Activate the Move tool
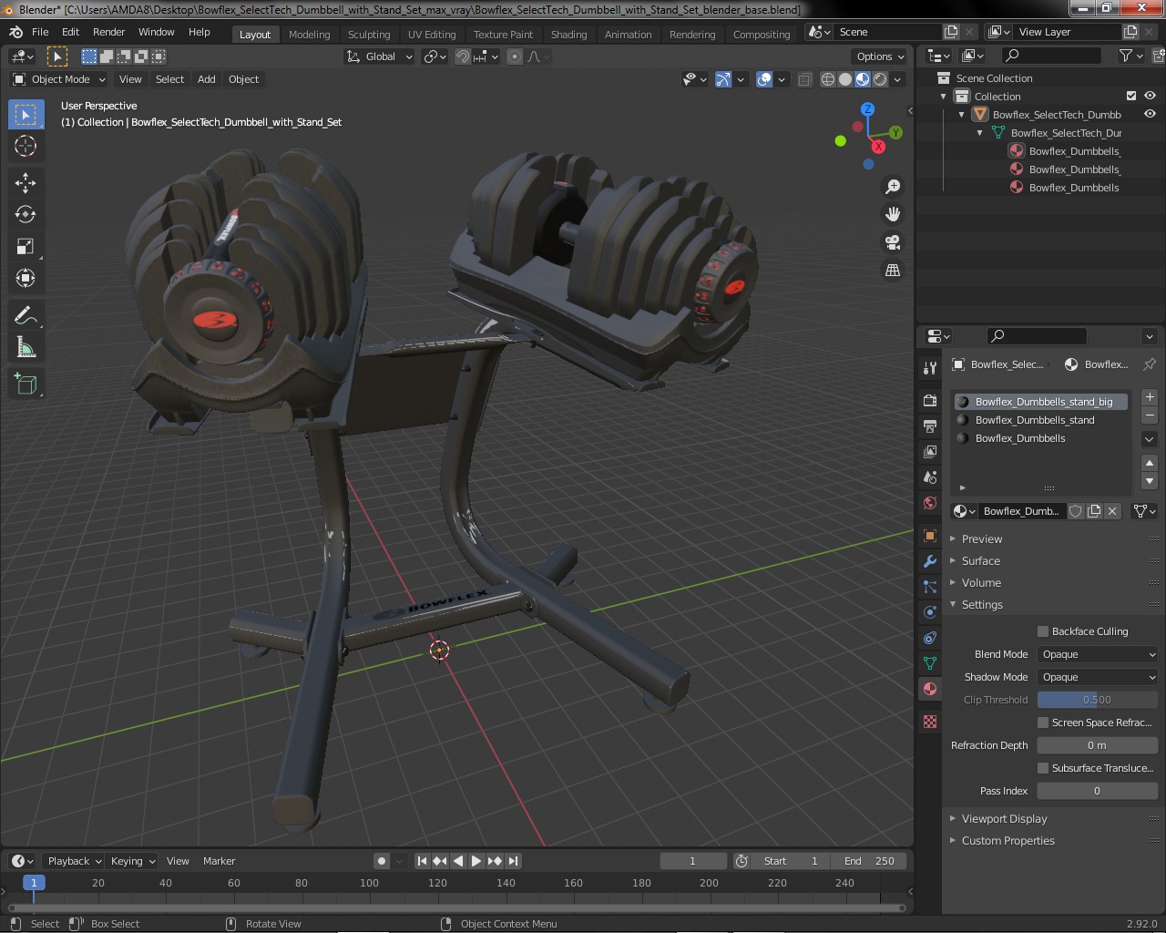This screenshot has width=1166, height=933. pos(26,182)
